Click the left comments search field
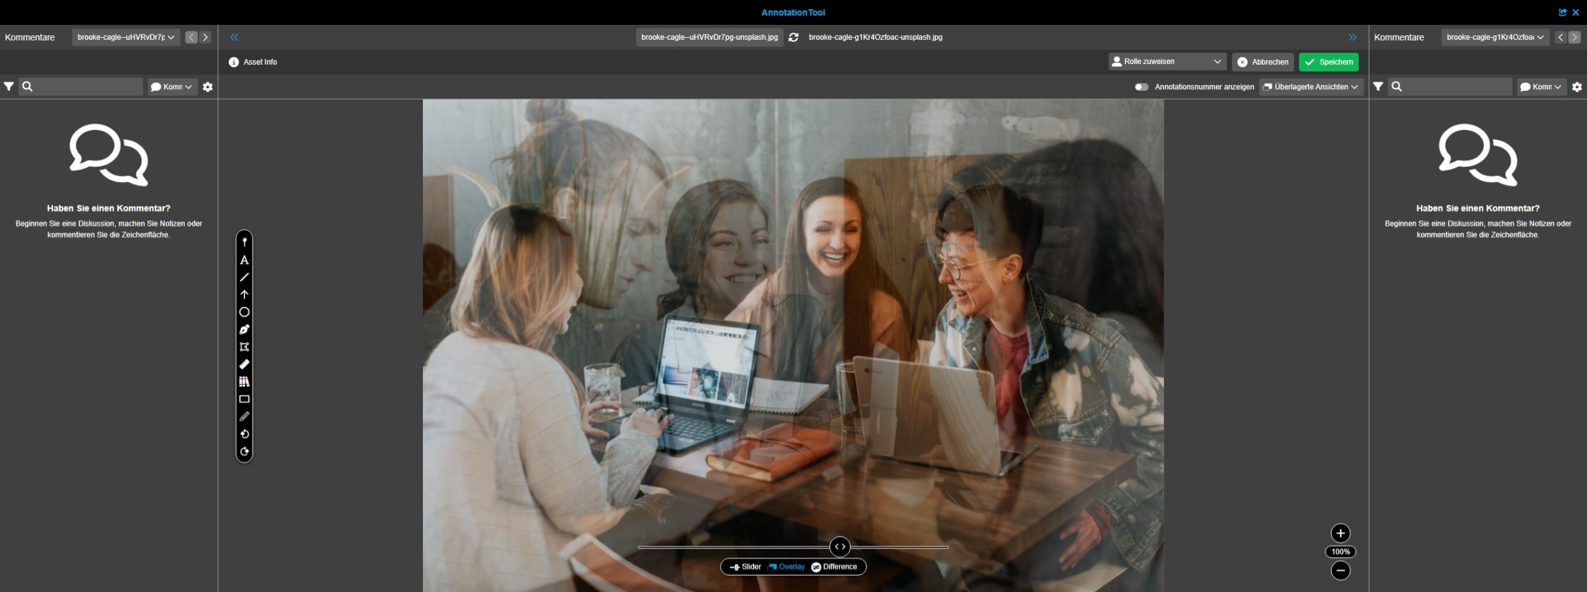The image size is (1587, 592). pyautogui.click(x=81, y=87)
